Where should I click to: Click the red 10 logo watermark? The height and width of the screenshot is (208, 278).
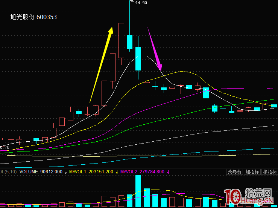click(234, 196)
